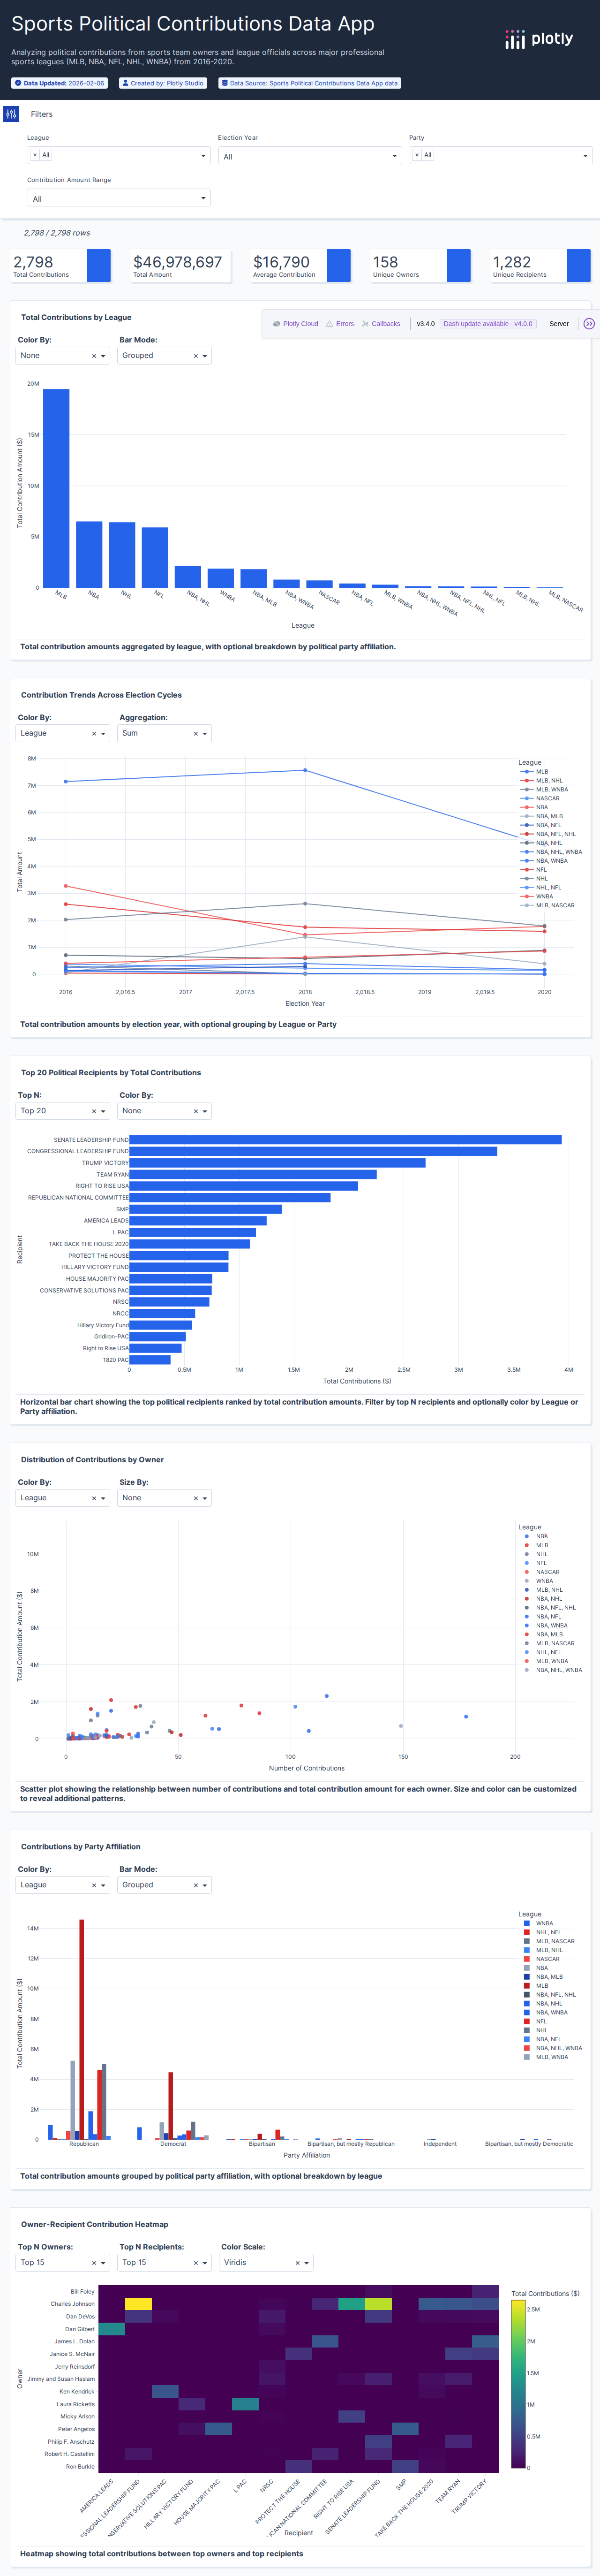The width and height of the screenshot is (600, 2576).
Task: Click the Server status in dev tools
Action: coord(559,324)
